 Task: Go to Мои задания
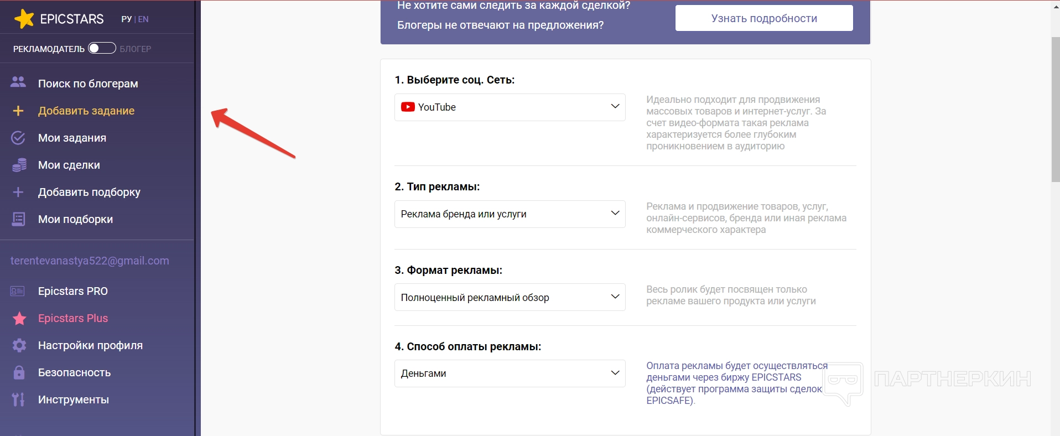72,138
